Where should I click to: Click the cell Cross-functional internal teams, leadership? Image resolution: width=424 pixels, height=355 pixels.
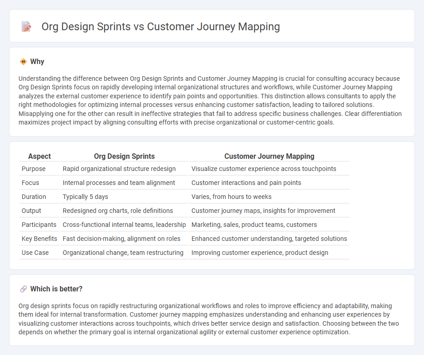coord(124,225)
